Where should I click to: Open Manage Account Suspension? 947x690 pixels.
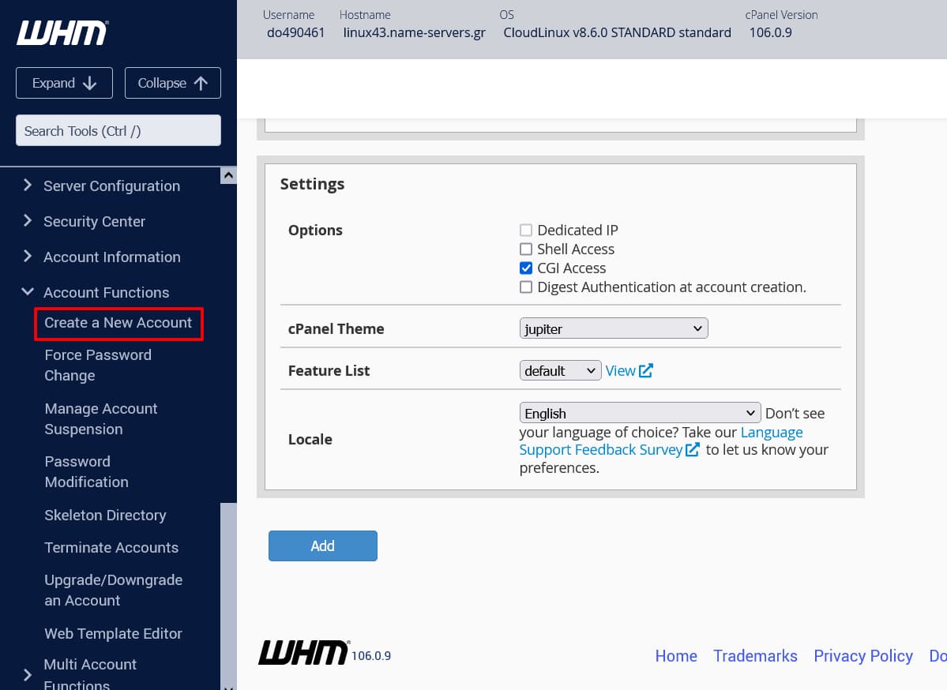point(101,419)
